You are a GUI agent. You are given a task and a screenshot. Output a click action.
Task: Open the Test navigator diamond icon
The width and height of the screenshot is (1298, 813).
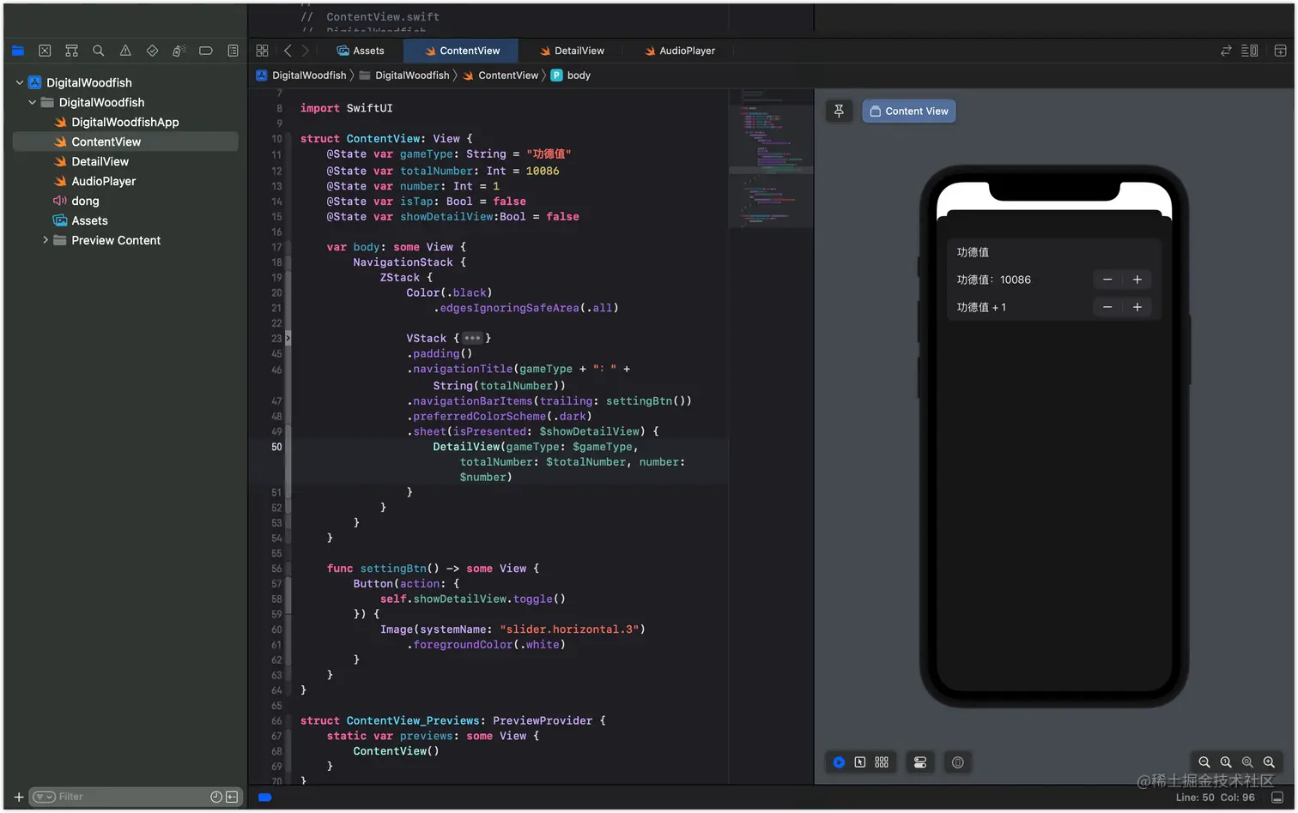coord(152,51)
